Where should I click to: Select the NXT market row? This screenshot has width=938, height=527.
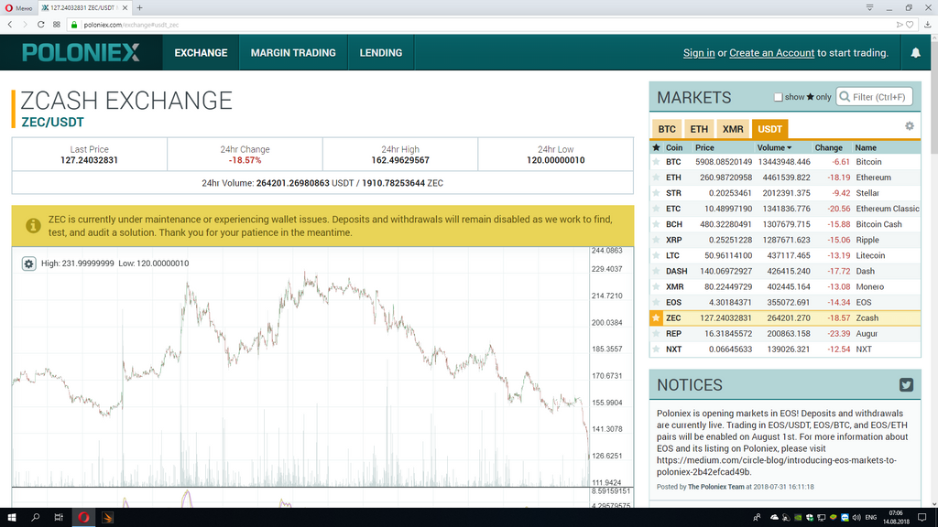click(785, 349)
